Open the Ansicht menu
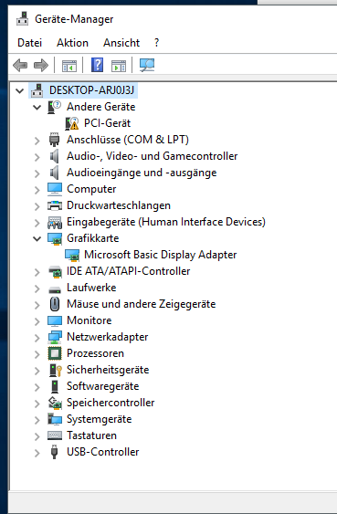This screenshot has width=337, height=514. pyautogui.click(x=121, y=43)
